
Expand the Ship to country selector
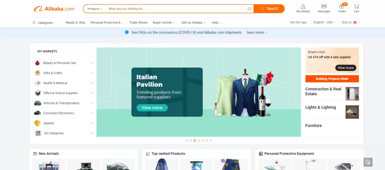351,23
